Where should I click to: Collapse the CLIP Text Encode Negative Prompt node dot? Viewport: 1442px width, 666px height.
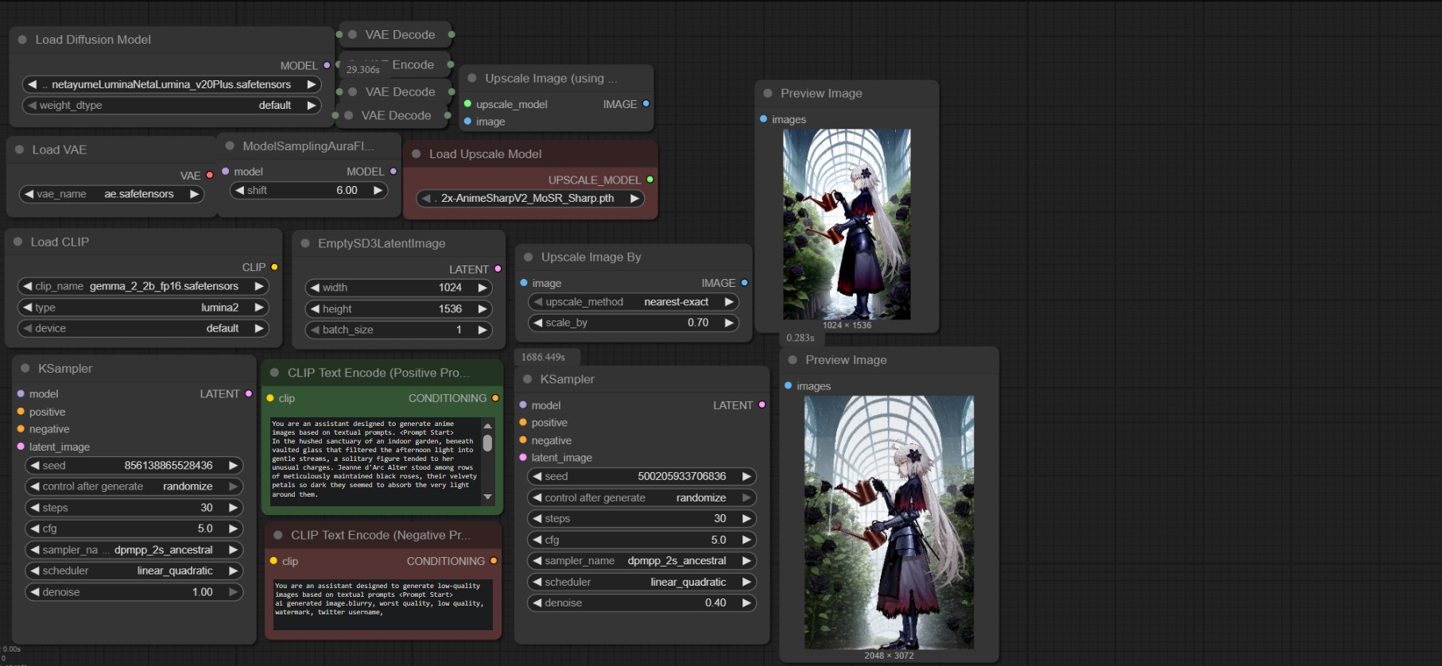click(x=278, y=536)
